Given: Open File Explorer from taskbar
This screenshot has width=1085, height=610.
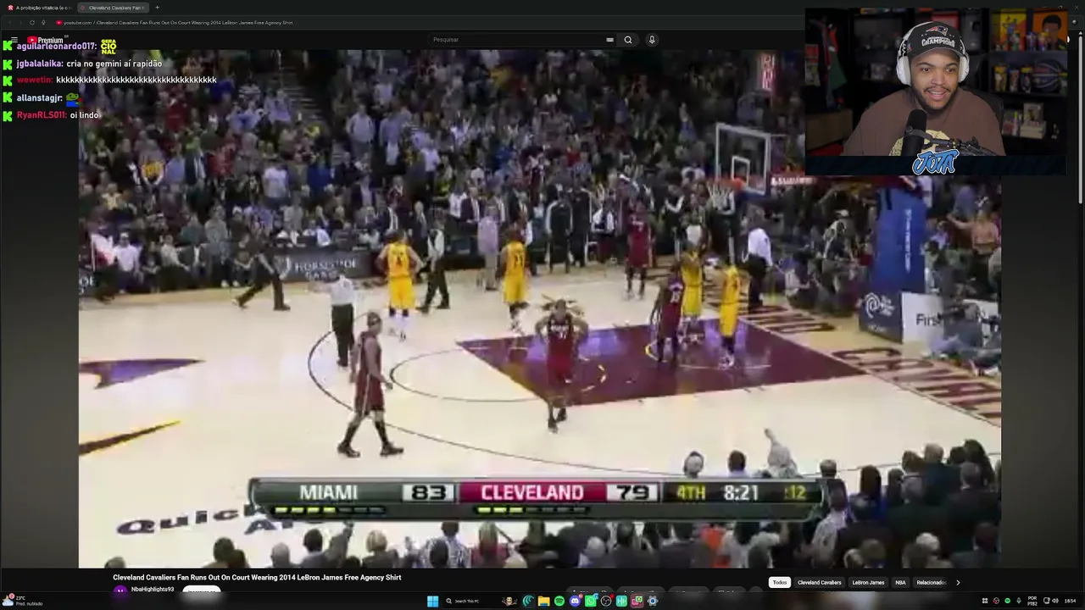Looking at the screenshot, I should (543, 602).
